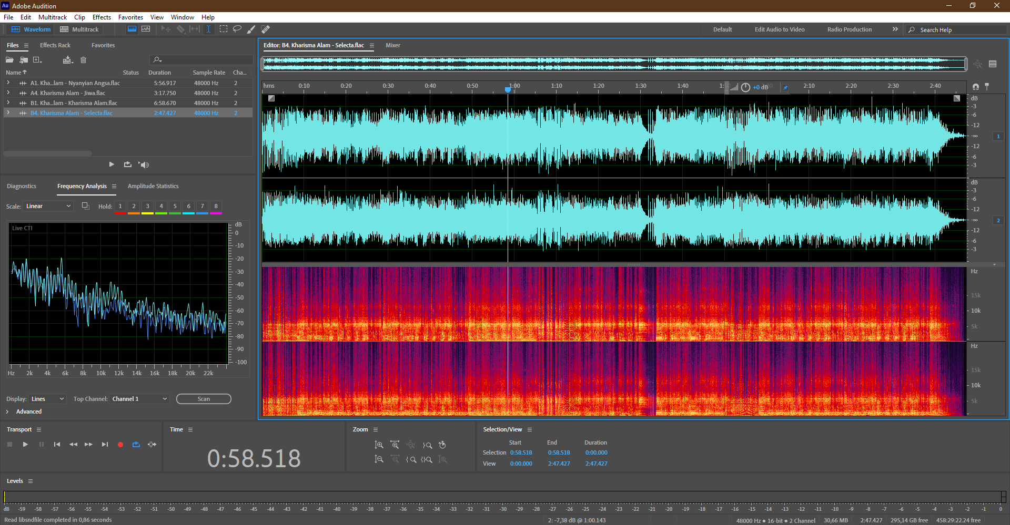Expand the A4 Jiwa.flac file row
The height and width of the screenshot is (525, 1010).
pyautogui.click(x=8, y=93)
